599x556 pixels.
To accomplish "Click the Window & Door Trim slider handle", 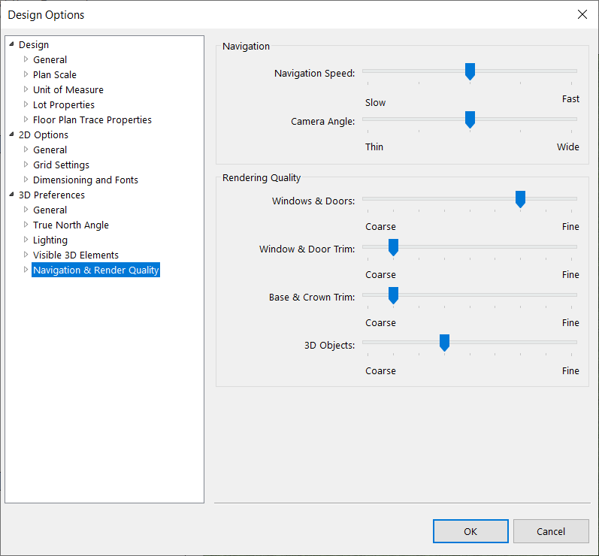I will 394,247.
